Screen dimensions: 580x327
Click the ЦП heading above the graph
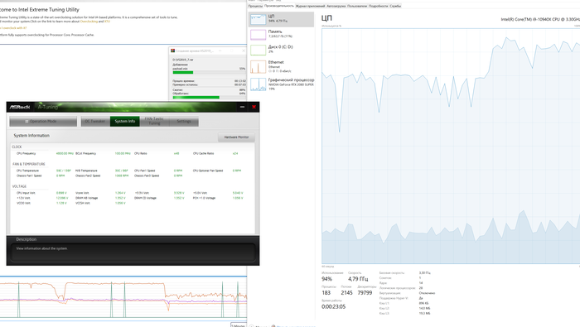326,17
